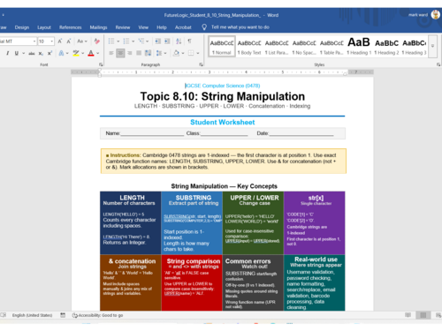Expand borders dropdown arrow

(x=198, y=53)
